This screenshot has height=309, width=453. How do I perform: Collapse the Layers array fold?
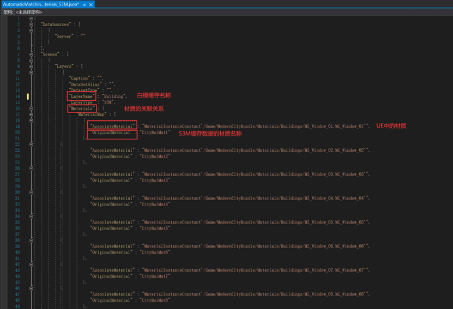point(31,66)
